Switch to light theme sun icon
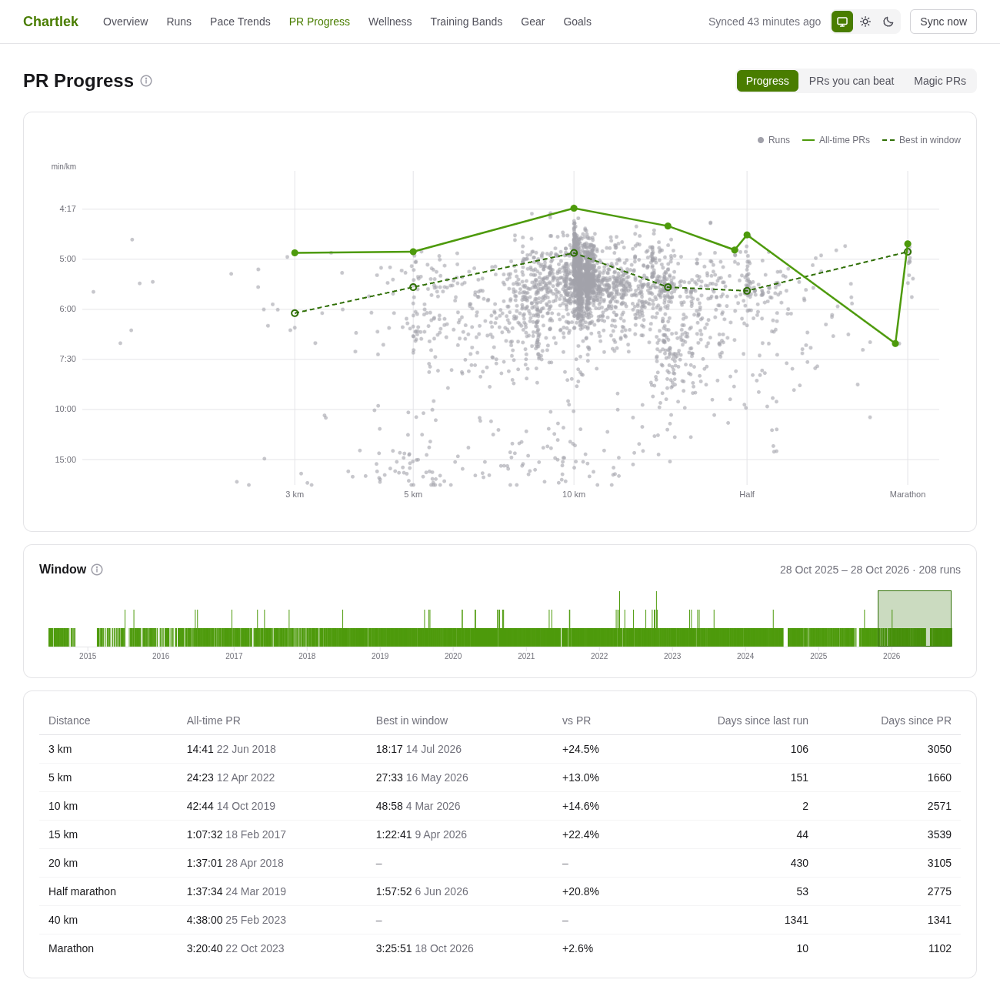The height and width of the screenshot is (1003, 1000). 865,22
